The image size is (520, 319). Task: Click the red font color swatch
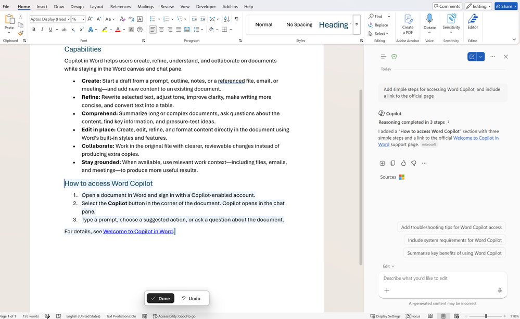[118, 30]
